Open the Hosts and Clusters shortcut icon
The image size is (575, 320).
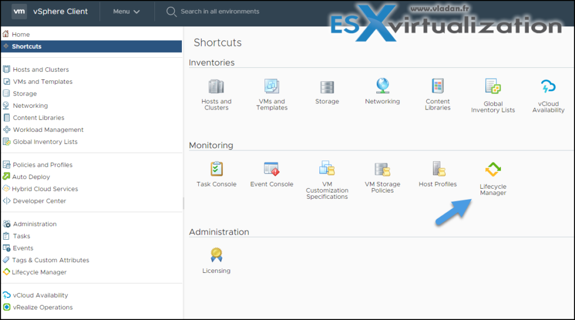point(216,86)
